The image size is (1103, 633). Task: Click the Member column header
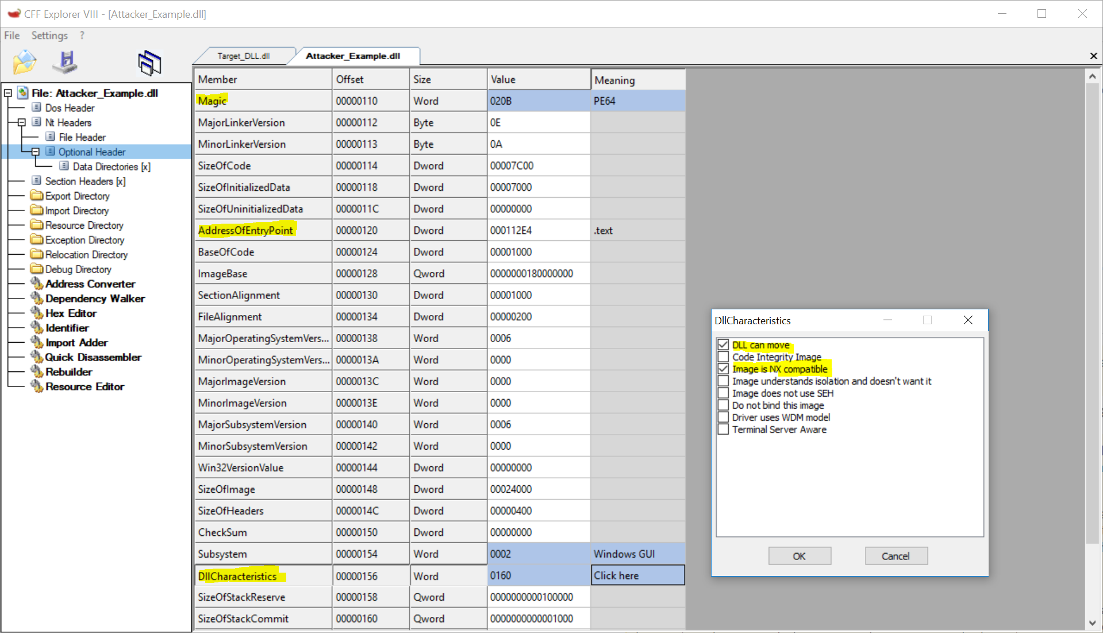coord(263,79)
